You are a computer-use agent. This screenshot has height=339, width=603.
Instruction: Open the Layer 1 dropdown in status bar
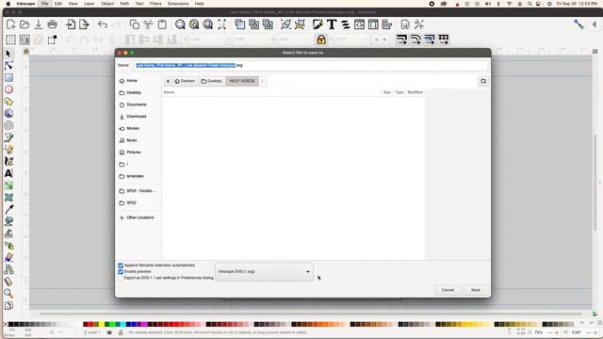[x=92, y=332]
